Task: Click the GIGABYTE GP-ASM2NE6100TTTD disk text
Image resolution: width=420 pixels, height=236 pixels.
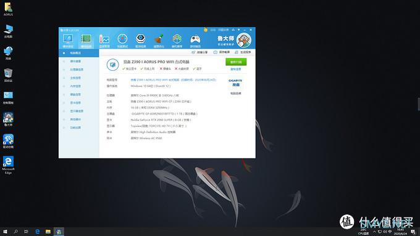Action: [164, 113]
